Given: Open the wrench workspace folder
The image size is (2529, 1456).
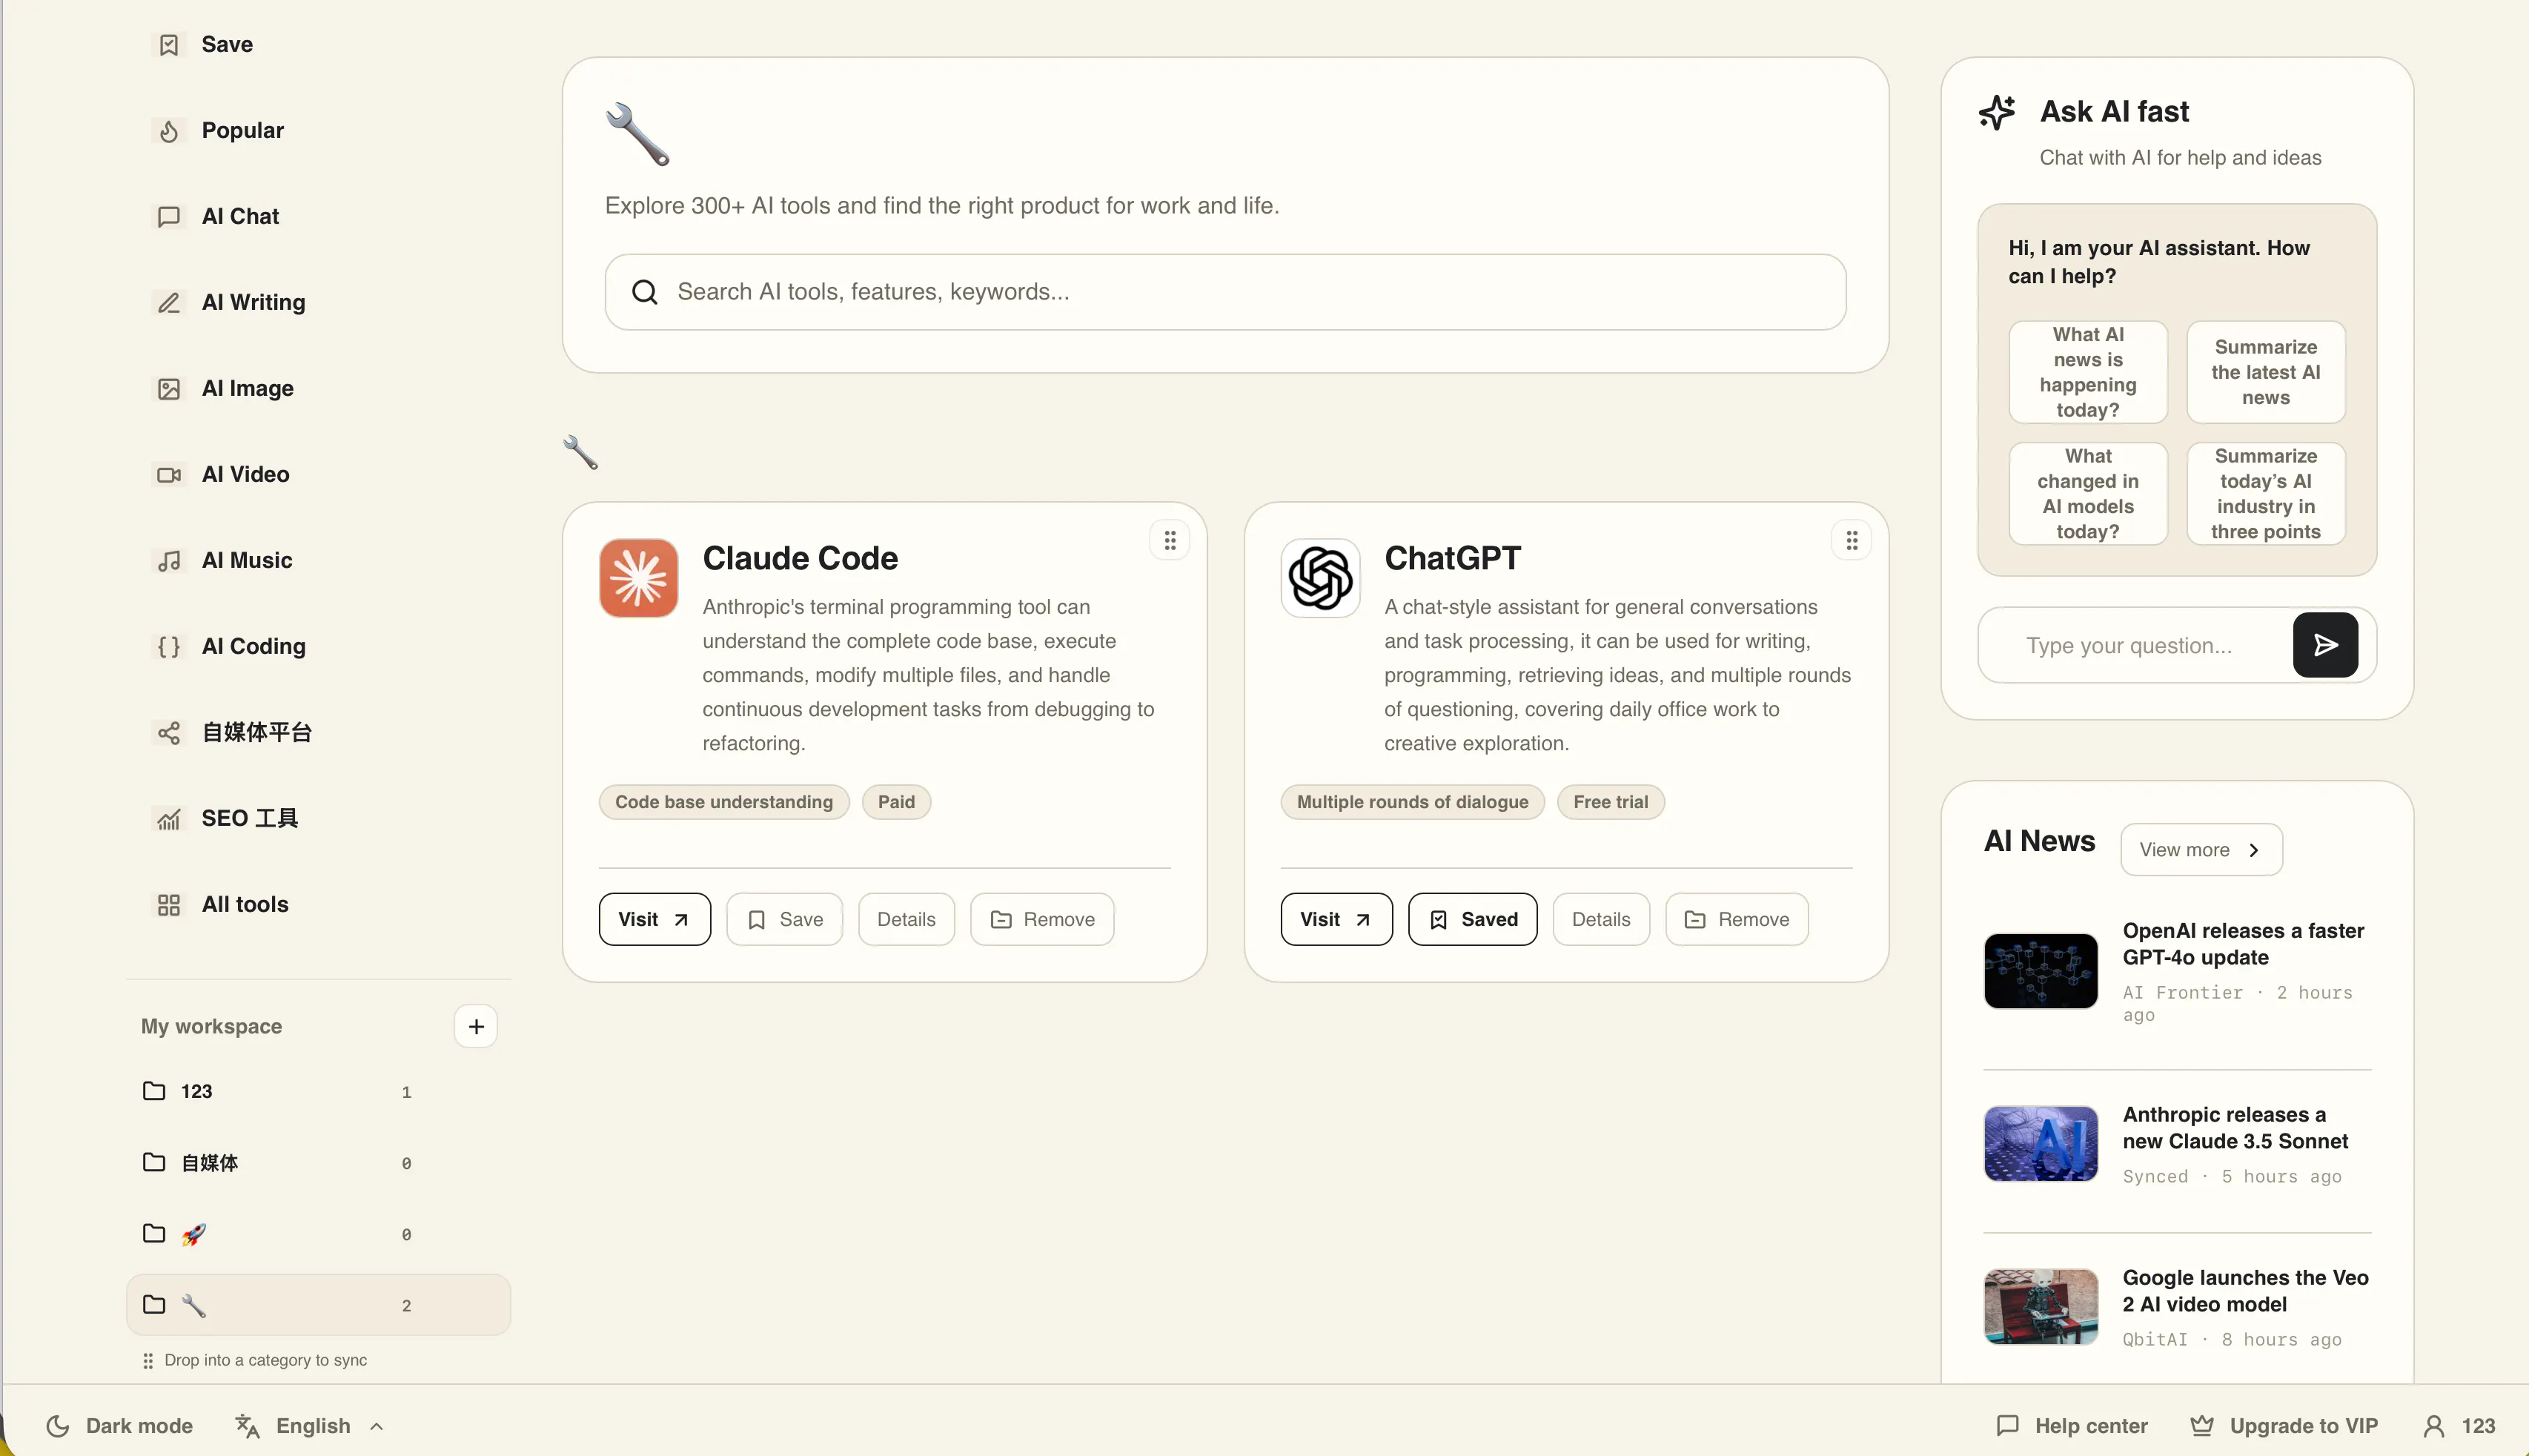Looking at the screenshot, I should pyautogui.click(x=318, y=1304).
